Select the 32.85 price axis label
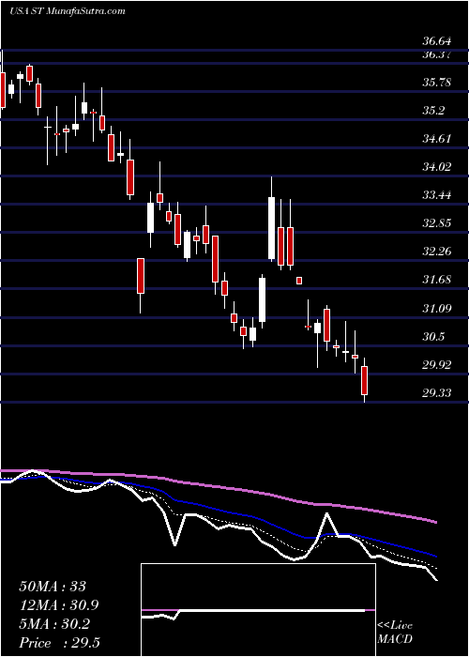469x657 pixels. click(436, 223)
